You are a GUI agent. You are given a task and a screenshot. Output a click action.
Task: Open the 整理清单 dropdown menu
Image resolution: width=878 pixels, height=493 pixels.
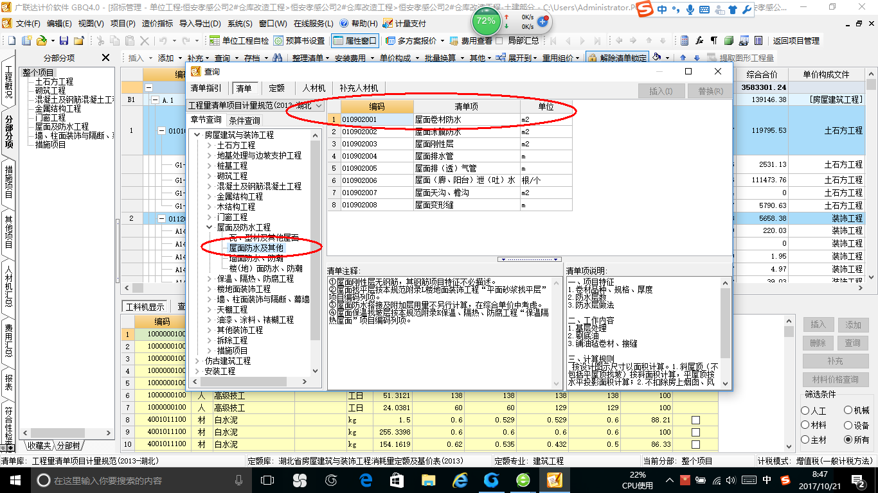pyautogui.click(x=310, y=58)
